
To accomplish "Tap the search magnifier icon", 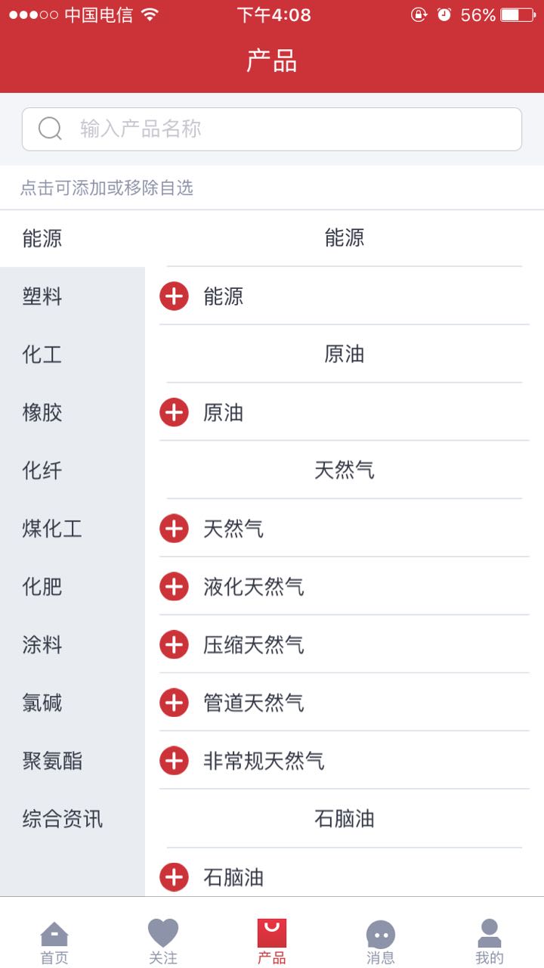I will click(50, 129).
